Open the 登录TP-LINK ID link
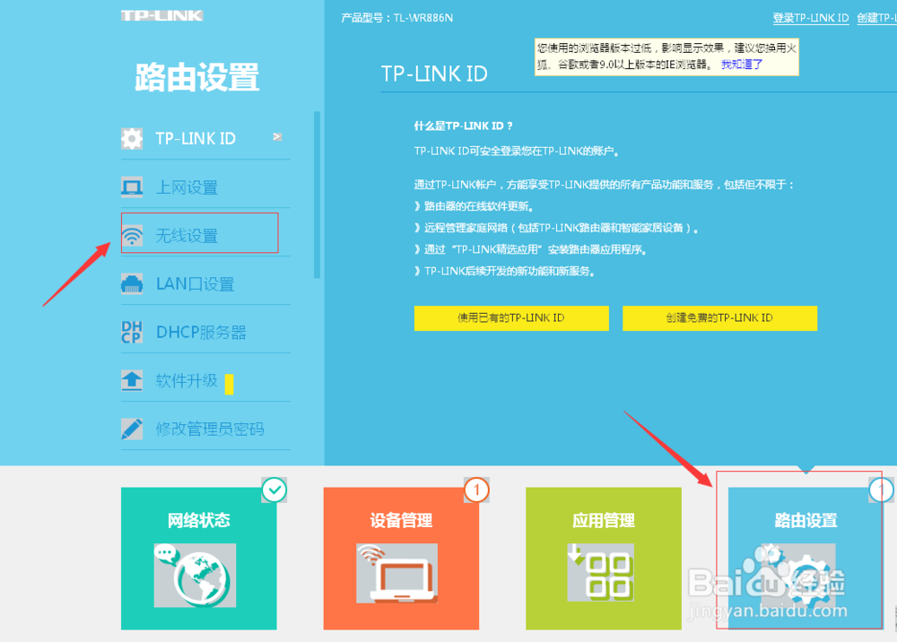Screen dimensions: 897x642 pos(810,17)
